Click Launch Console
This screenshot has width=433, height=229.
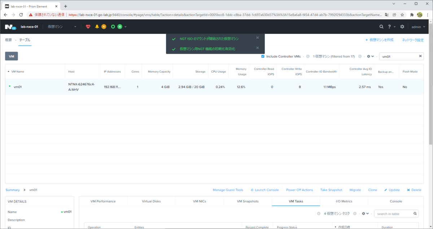coord(264,190)
